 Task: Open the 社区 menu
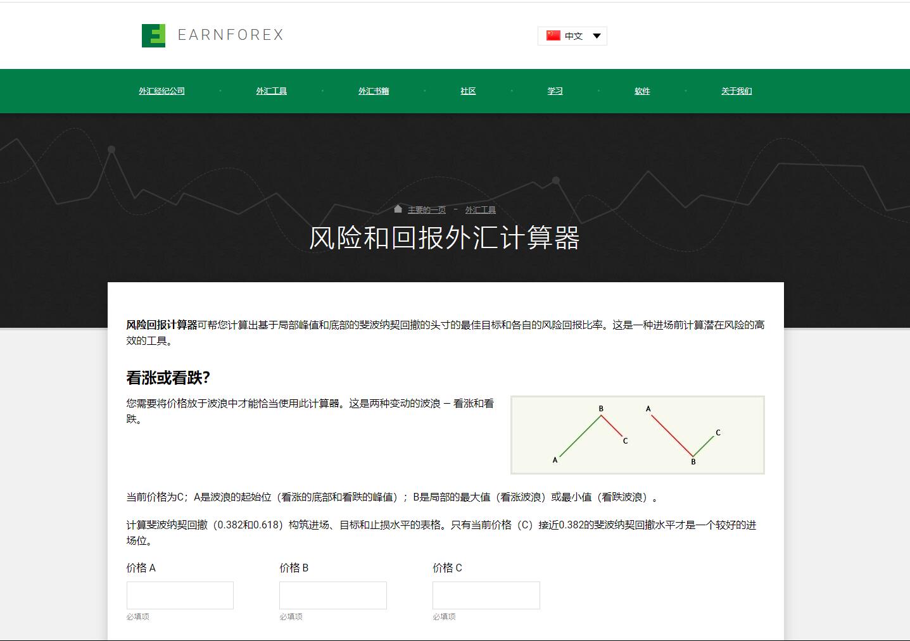pos(468,91)
